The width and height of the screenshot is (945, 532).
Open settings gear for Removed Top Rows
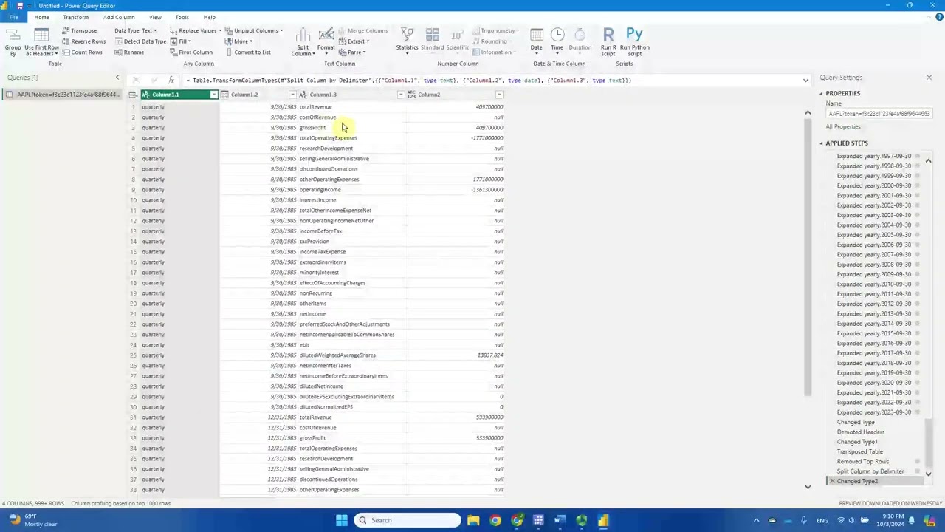point(918,462)
